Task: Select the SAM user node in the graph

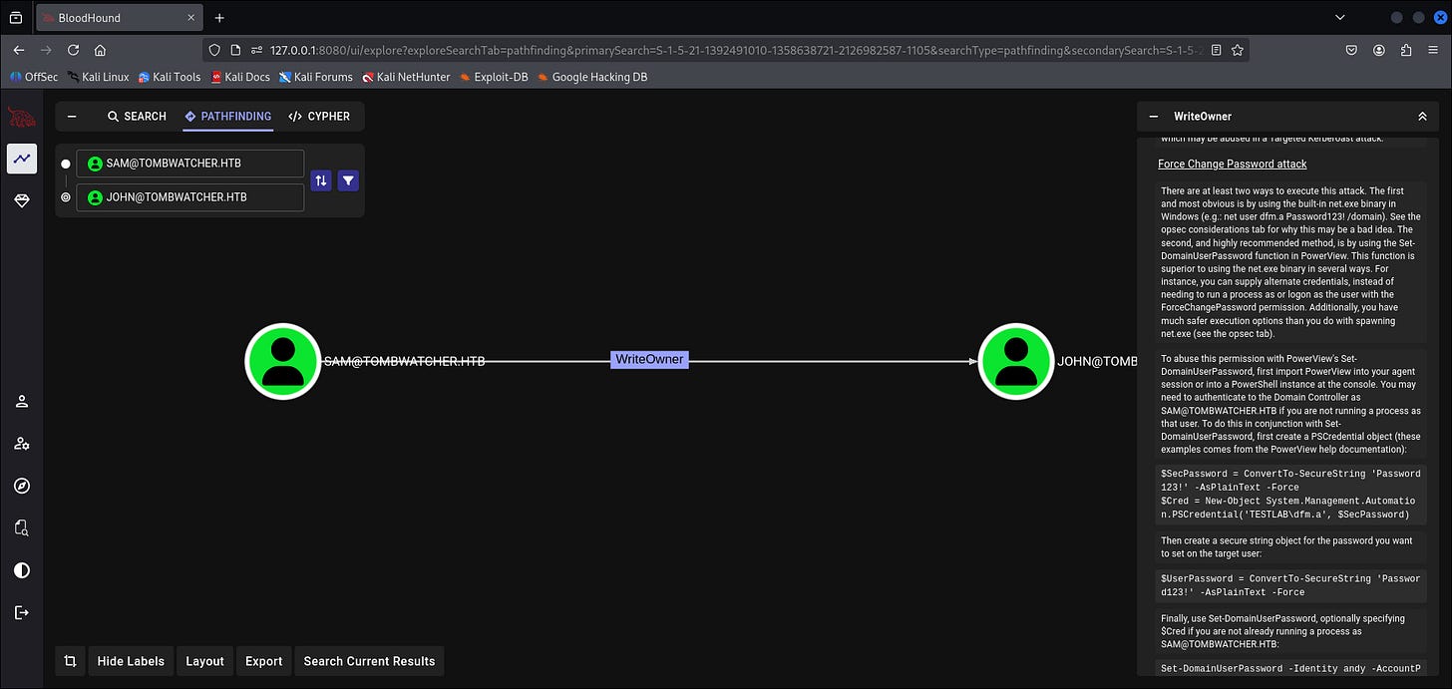Action: (x=283, y=361)
